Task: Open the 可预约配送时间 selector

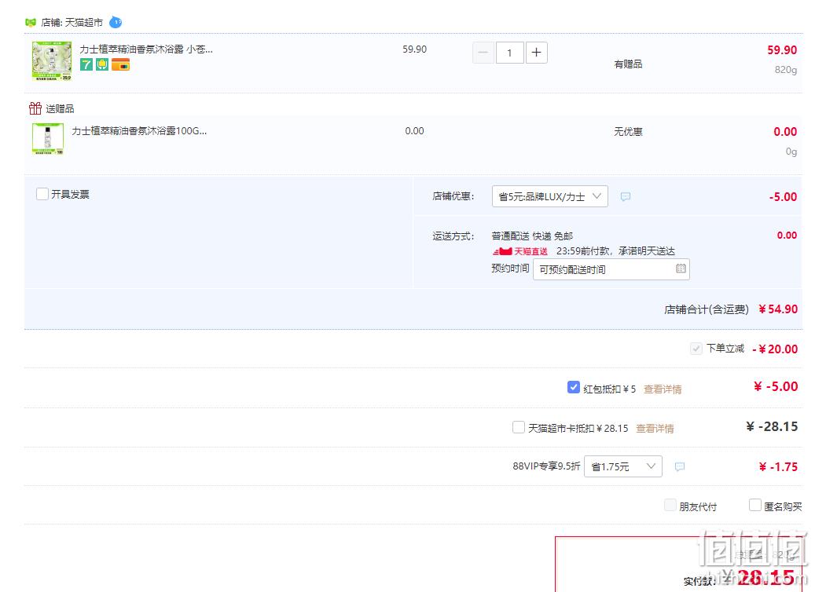Action: (611, 269)
